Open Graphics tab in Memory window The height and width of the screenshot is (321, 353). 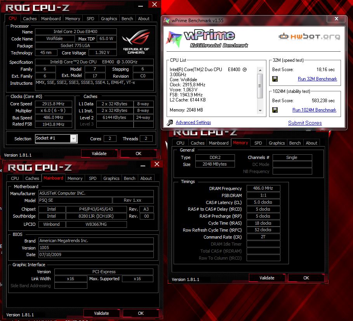pyautogui.click(x=276, y=143)
